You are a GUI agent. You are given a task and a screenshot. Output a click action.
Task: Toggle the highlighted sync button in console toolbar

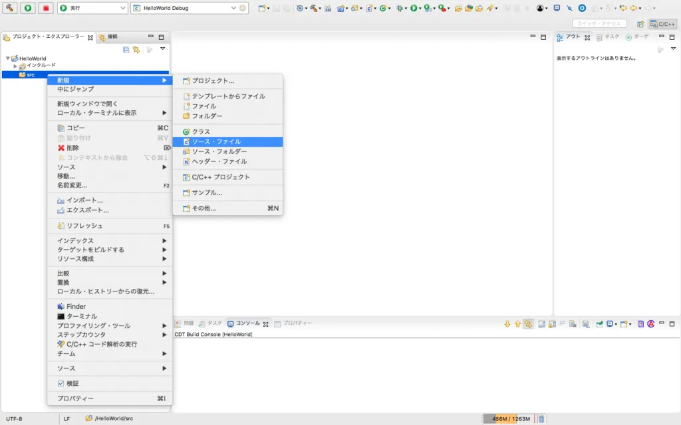pyautogui.click(x=528, y=324)
